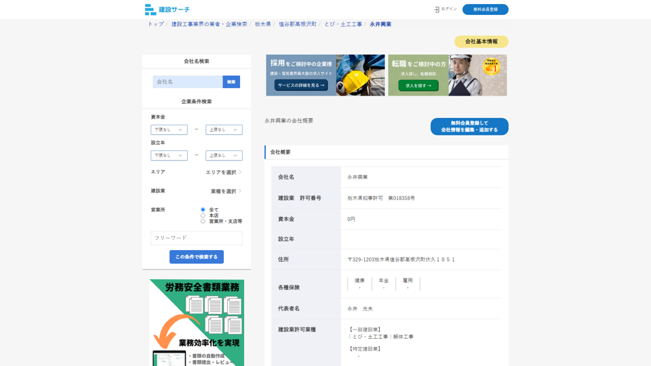Click the フリーワード text field
Viewport: 651px width, 366px height.
pyautogui.click(x=196, y=238)
